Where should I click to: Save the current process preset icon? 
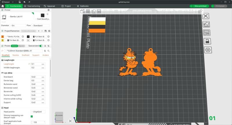(x=45, y=51)
